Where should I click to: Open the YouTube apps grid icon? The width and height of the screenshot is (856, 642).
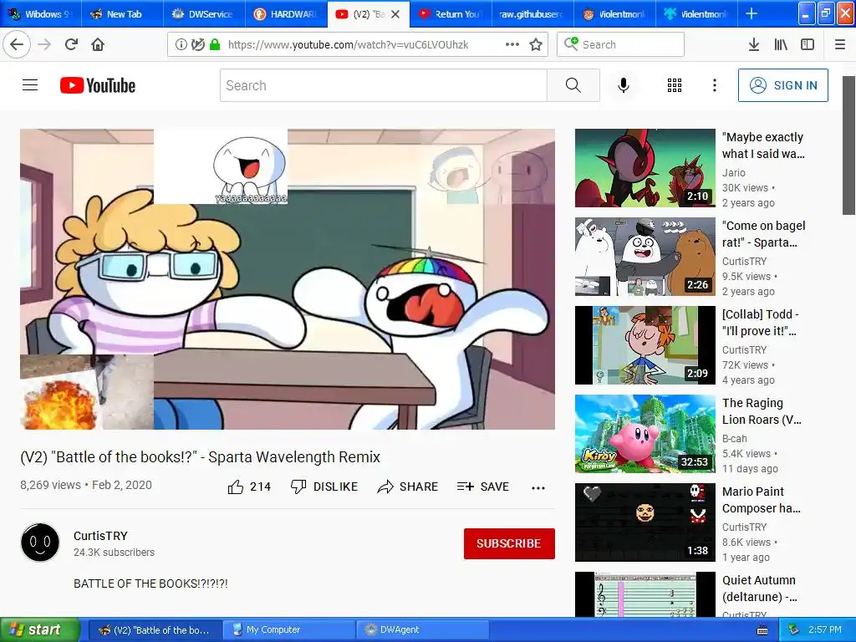coord(675,85)
